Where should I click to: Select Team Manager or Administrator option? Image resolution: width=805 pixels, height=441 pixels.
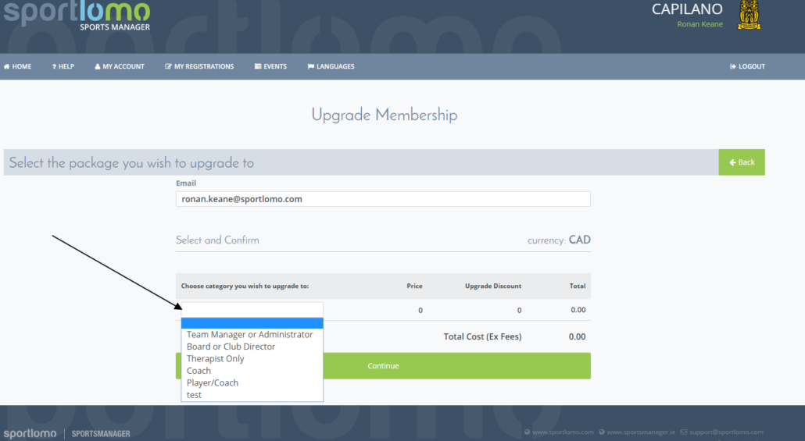pos(249,334)
